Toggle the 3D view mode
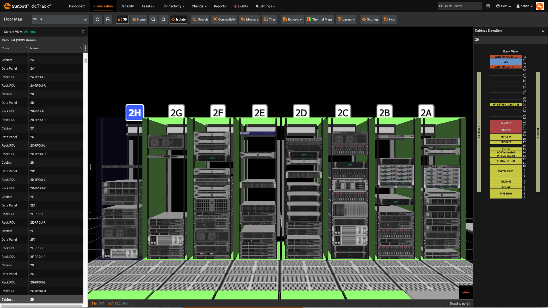The width and height of the screenshot is (548, 308). click(122, 19)
